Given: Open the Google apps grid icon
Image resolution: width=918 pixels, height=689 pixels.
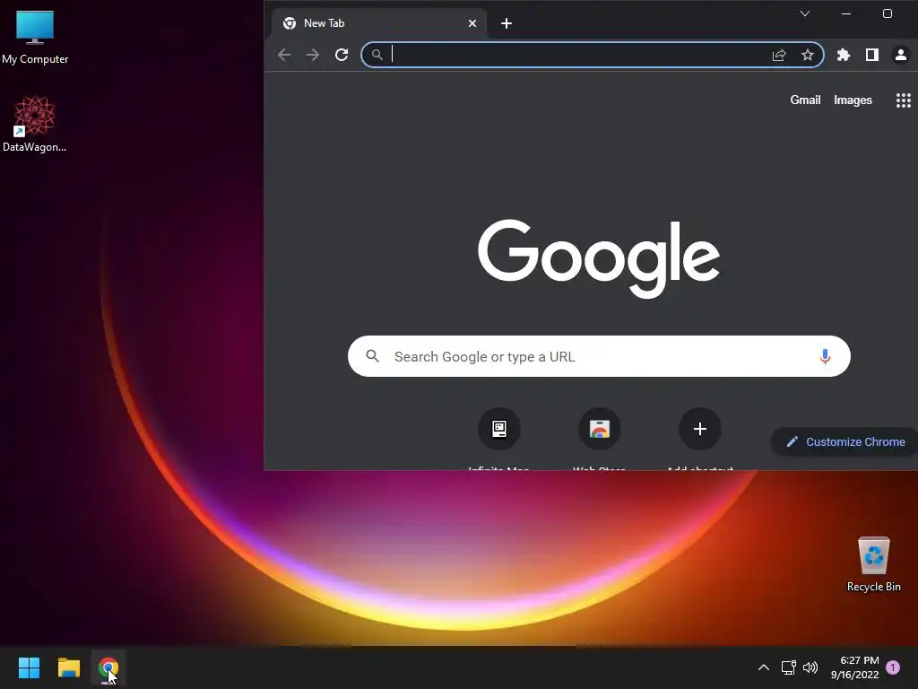Looking at the screenshot, I should coord(904,100).
